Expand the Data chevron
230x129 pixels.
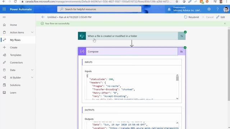(x=32, y=70)
